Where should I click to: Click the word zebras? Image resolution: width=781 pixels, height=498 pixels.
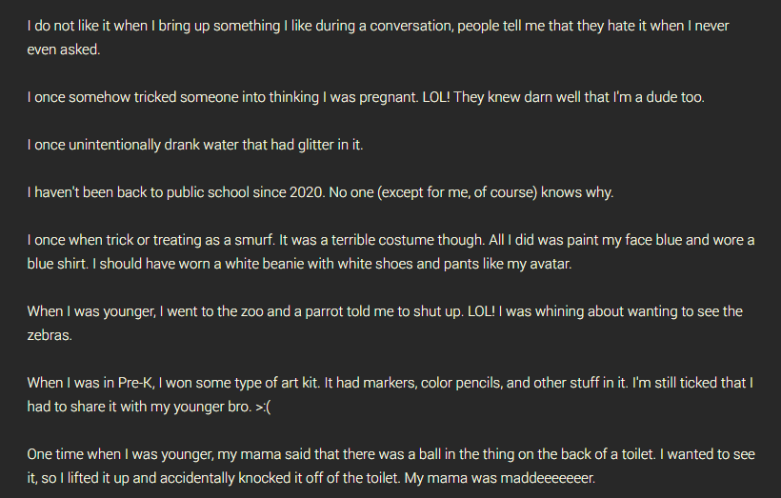tap(50, 335)
